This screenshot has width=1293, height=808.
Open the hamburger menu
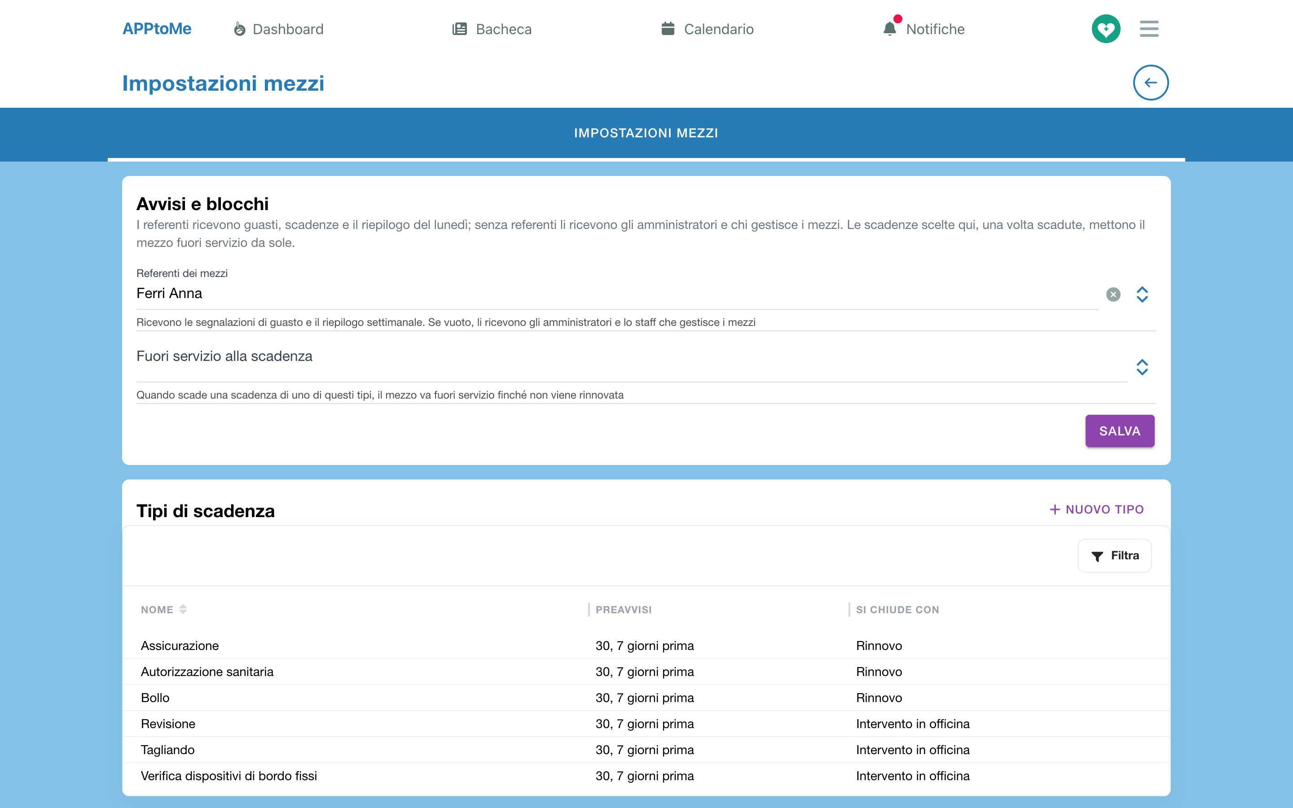point(1149,29)
